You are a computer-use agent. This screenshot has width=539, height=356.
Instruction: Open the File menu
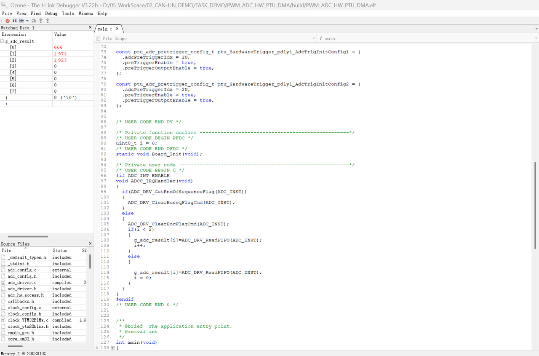point(7,13)
